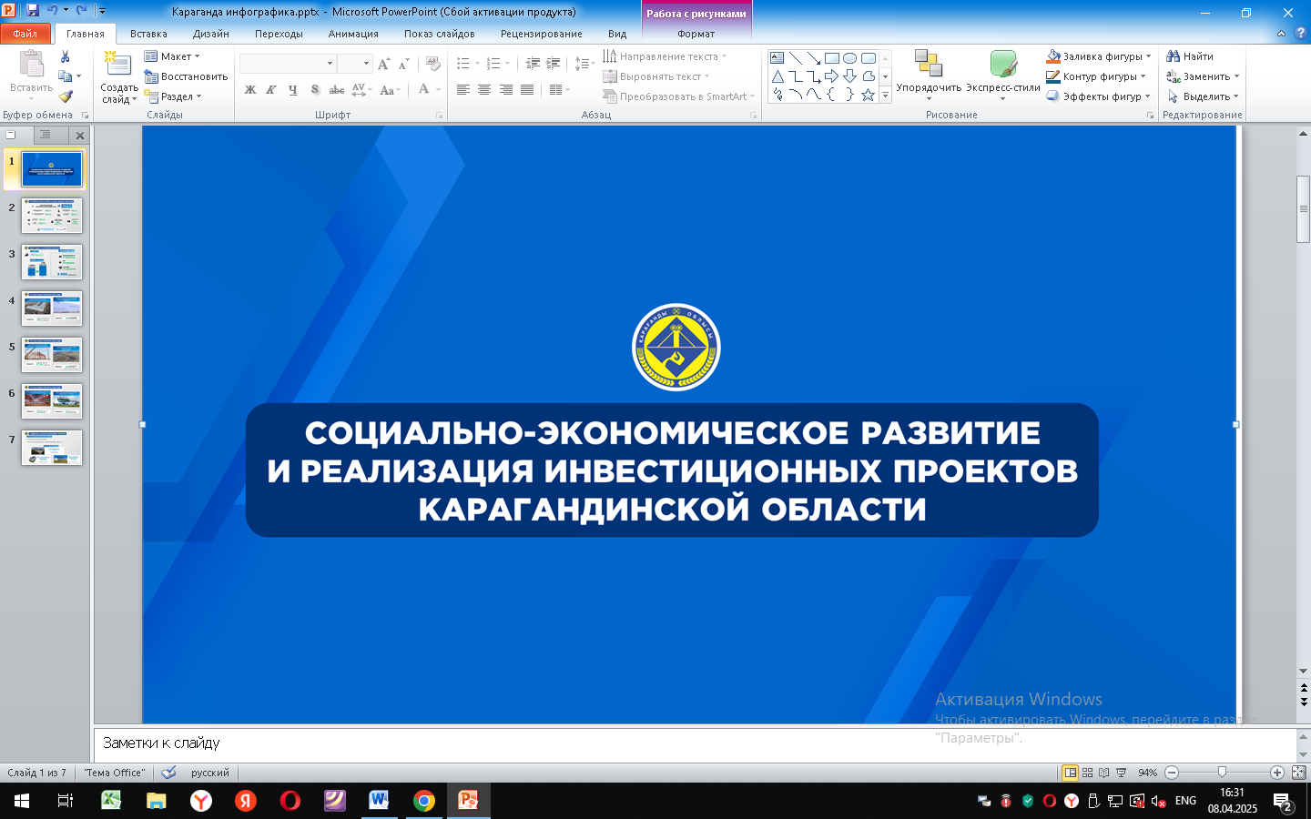Image resolution: width=1311 pixels, height=819 pixels.
Task: Toggle bold (Ж) formatting
Action: [250, 89]
